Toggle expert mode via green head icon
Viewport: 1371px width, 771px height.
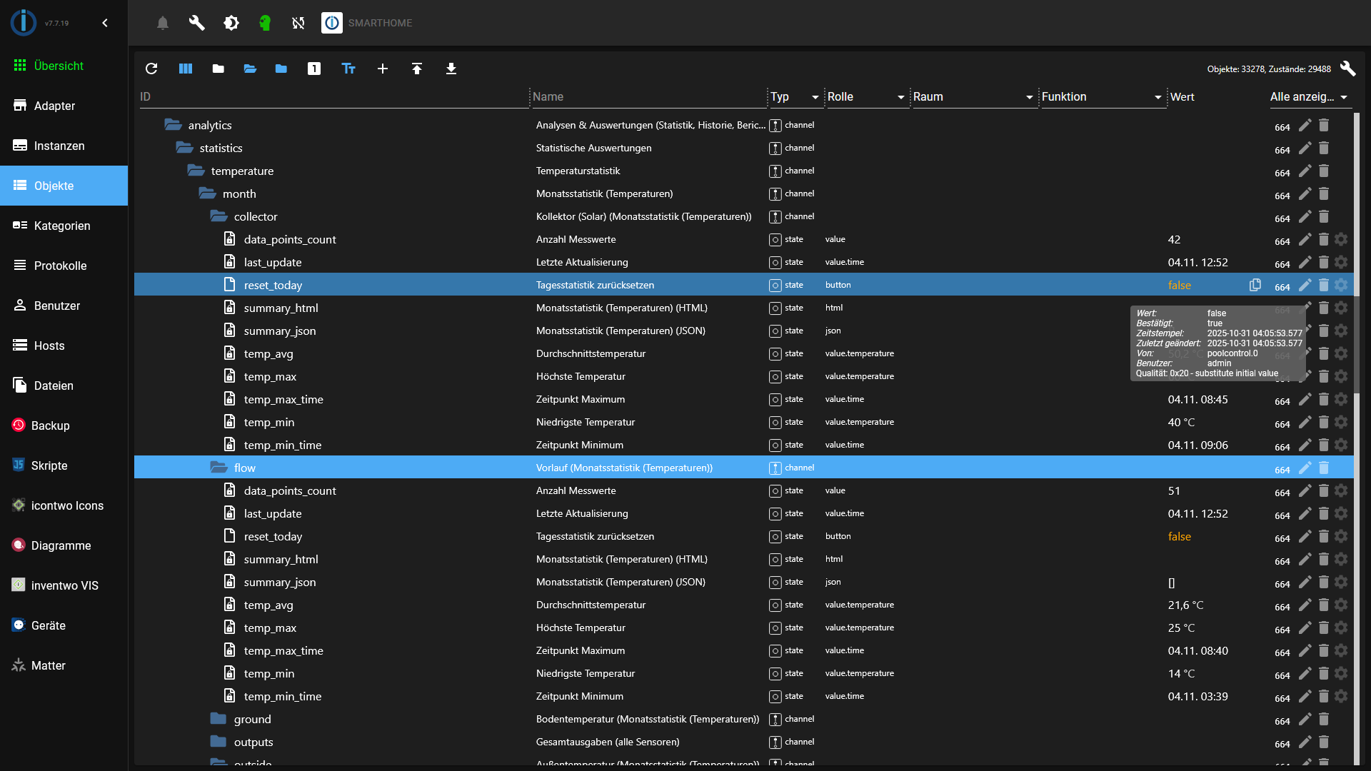point(265,23)
